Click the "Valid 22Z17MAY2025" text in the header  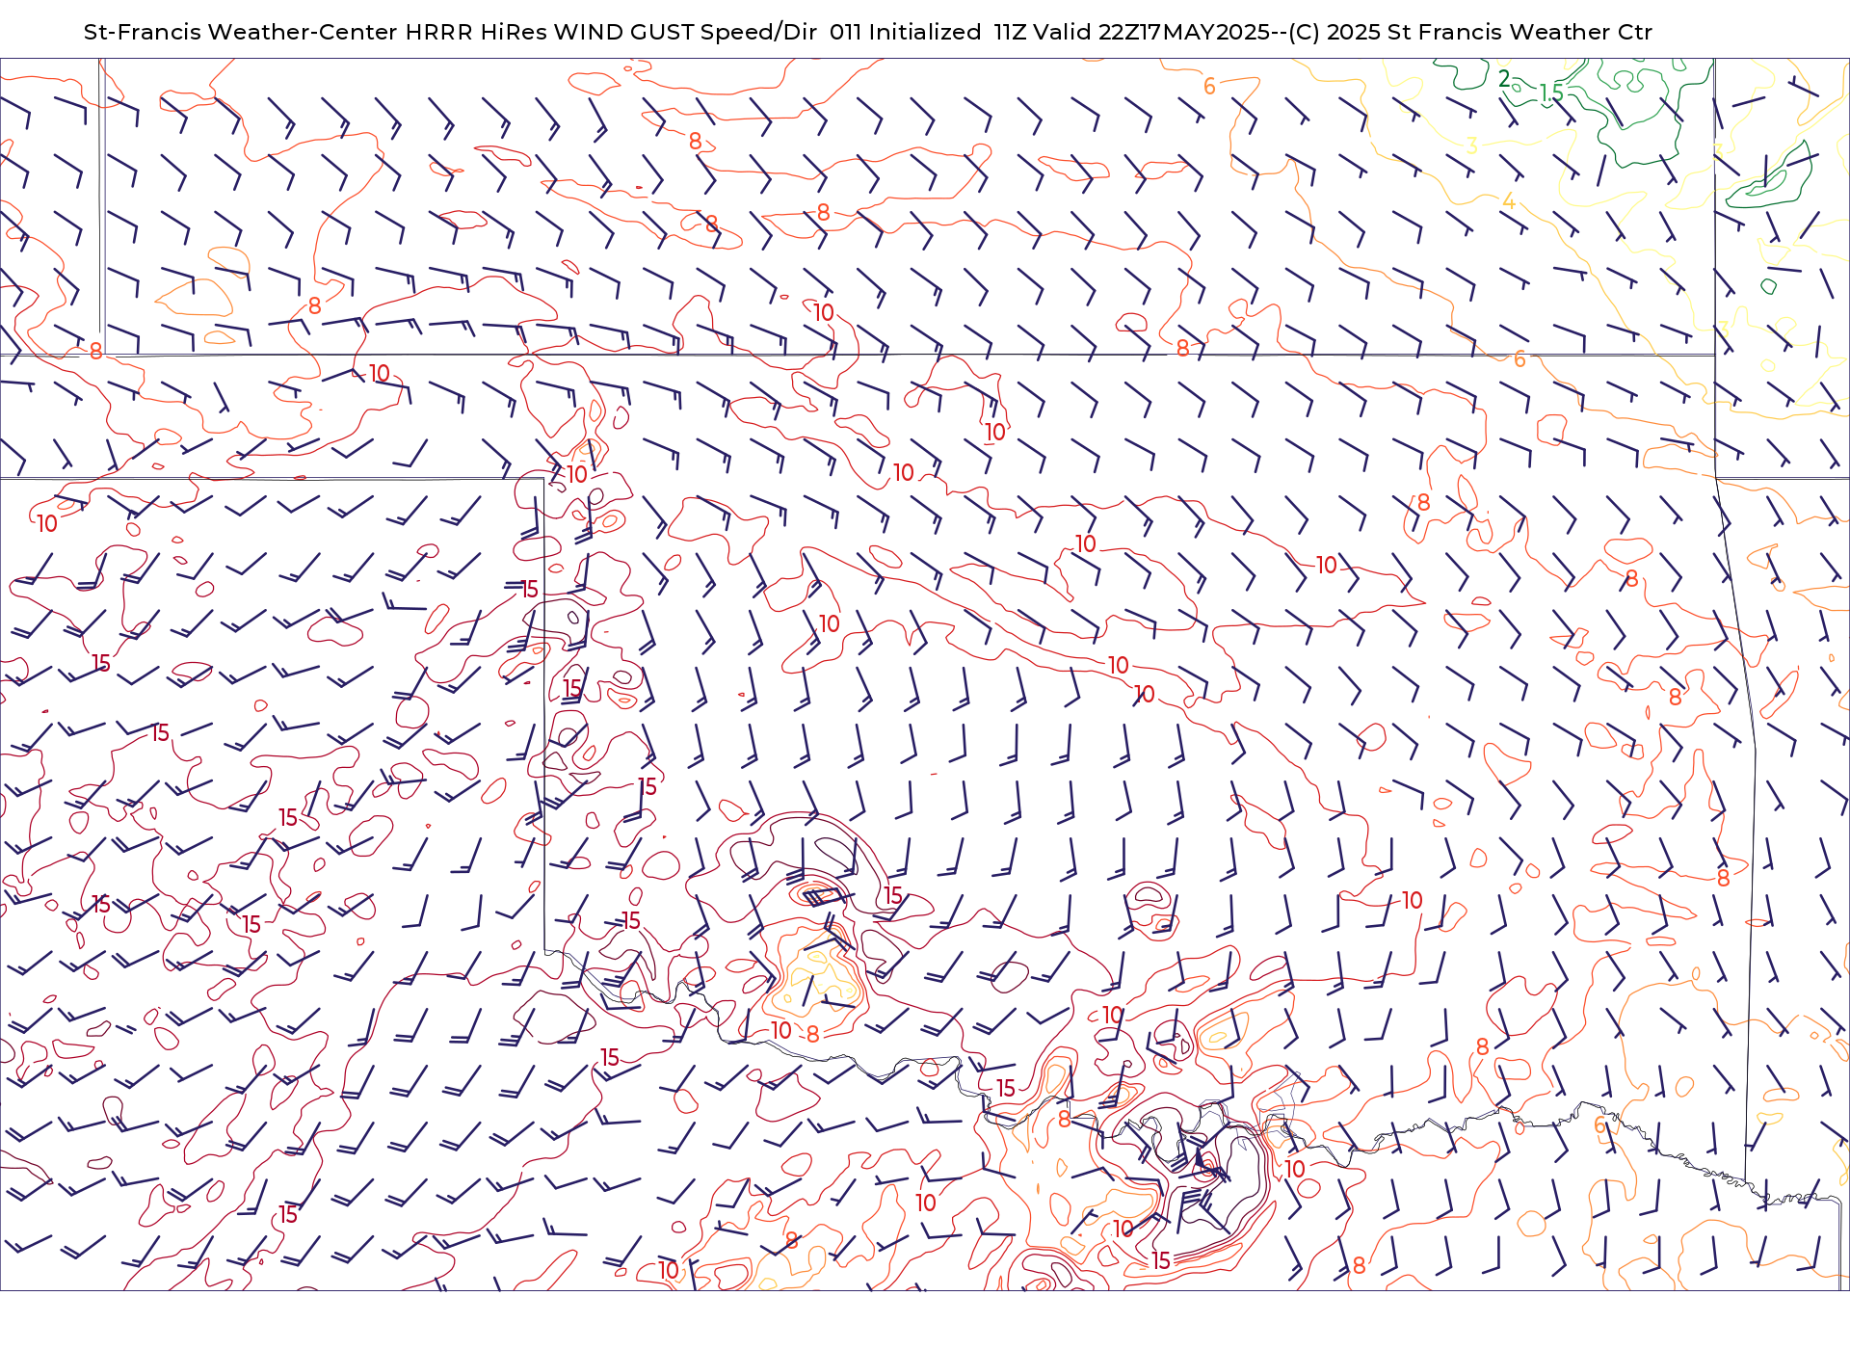(x=1150, y=32)
